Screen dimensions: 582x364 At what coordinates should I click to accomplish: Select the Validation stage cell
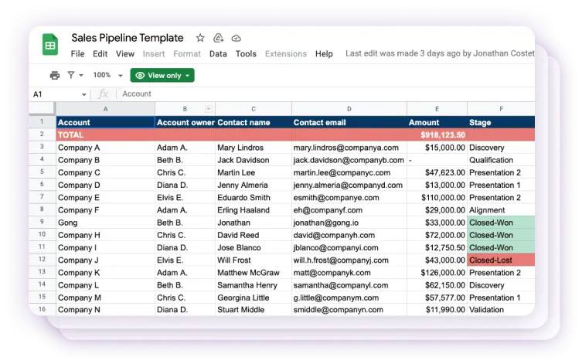tap(501, 310)
